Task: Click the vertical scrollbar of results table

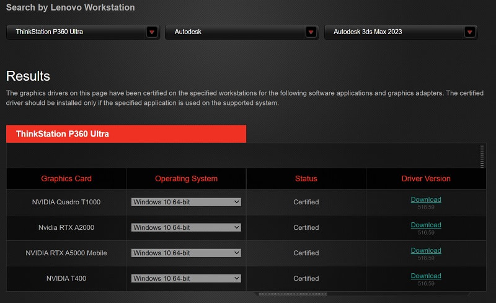Action: tap(482, 156)
